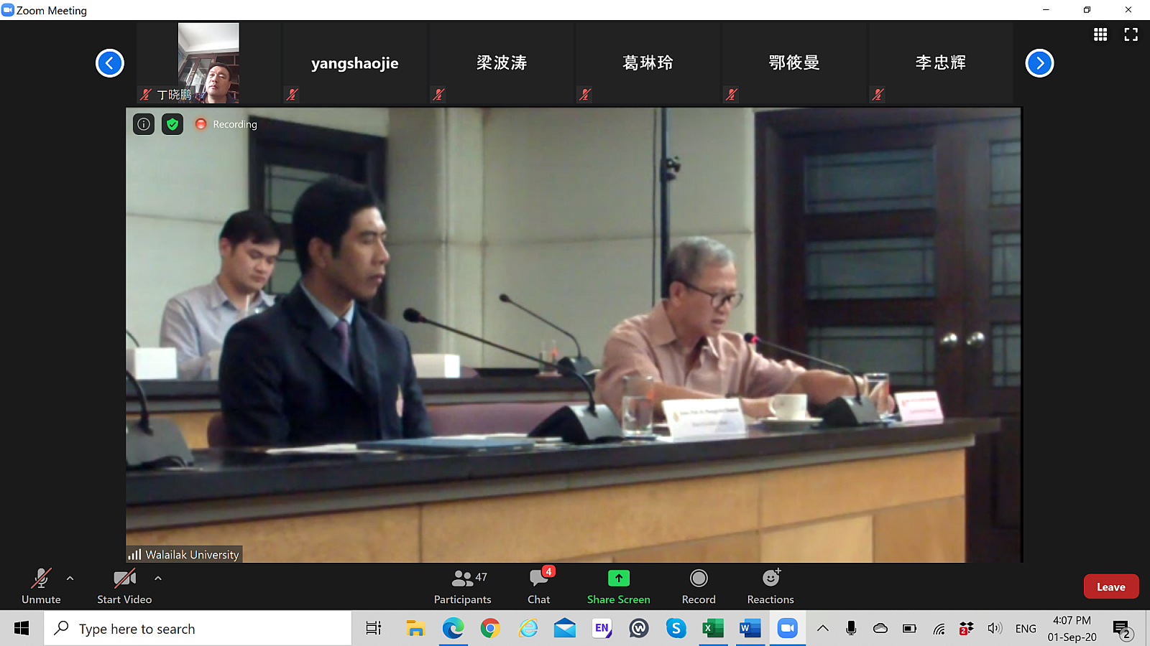Open the Chat panel
The image size is (1150, 646).
tap(538, 586)
